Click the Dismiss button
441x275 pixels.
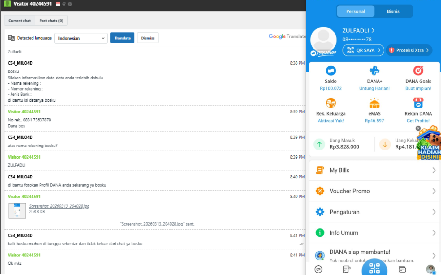pos(148,38)
